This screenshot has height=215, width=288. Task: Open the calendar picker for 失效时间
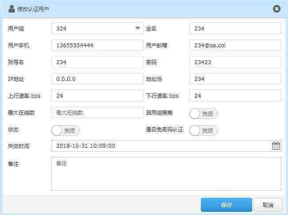point(276,146)
